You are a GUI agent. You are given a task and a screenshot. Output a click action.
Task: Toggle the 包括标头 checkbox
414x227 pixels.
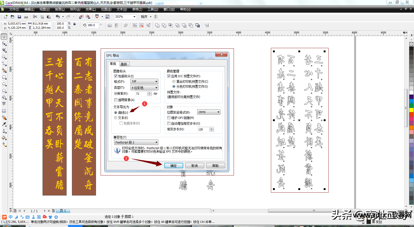coord(116,76)
